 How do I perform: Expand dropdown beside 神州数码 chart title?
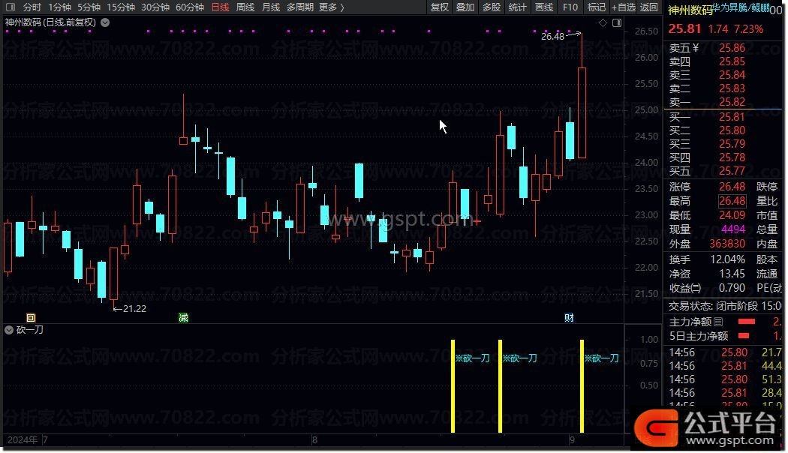[x=105, y=22]
